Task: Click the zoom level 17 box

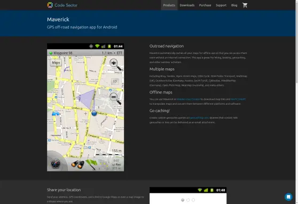Action: pyautogui.click(x=115, y=82)
